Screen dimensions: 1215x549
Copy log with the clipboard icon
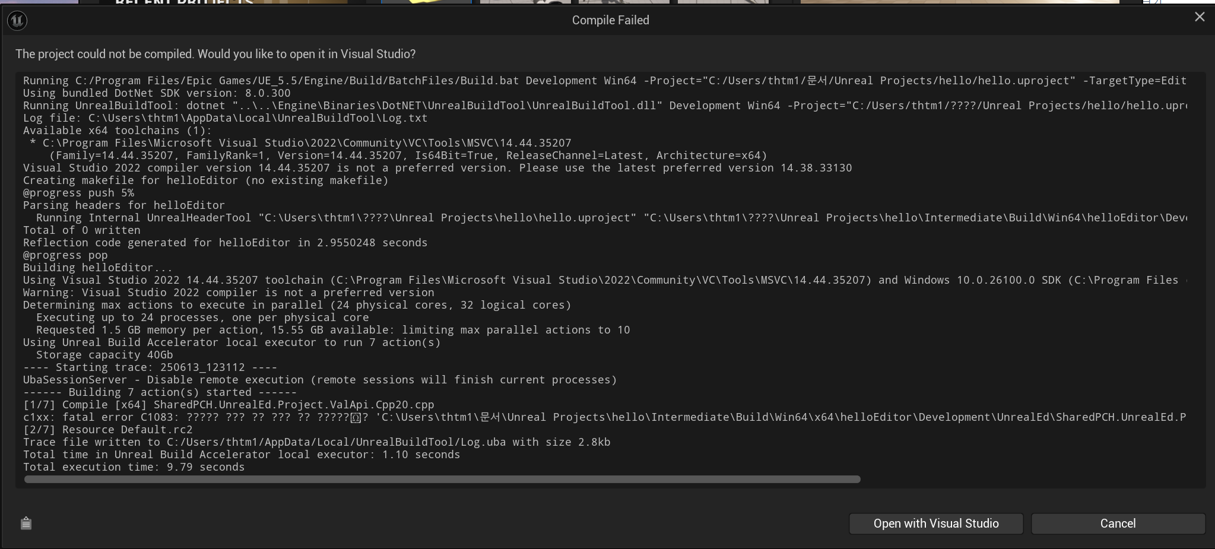click(26, 523)
